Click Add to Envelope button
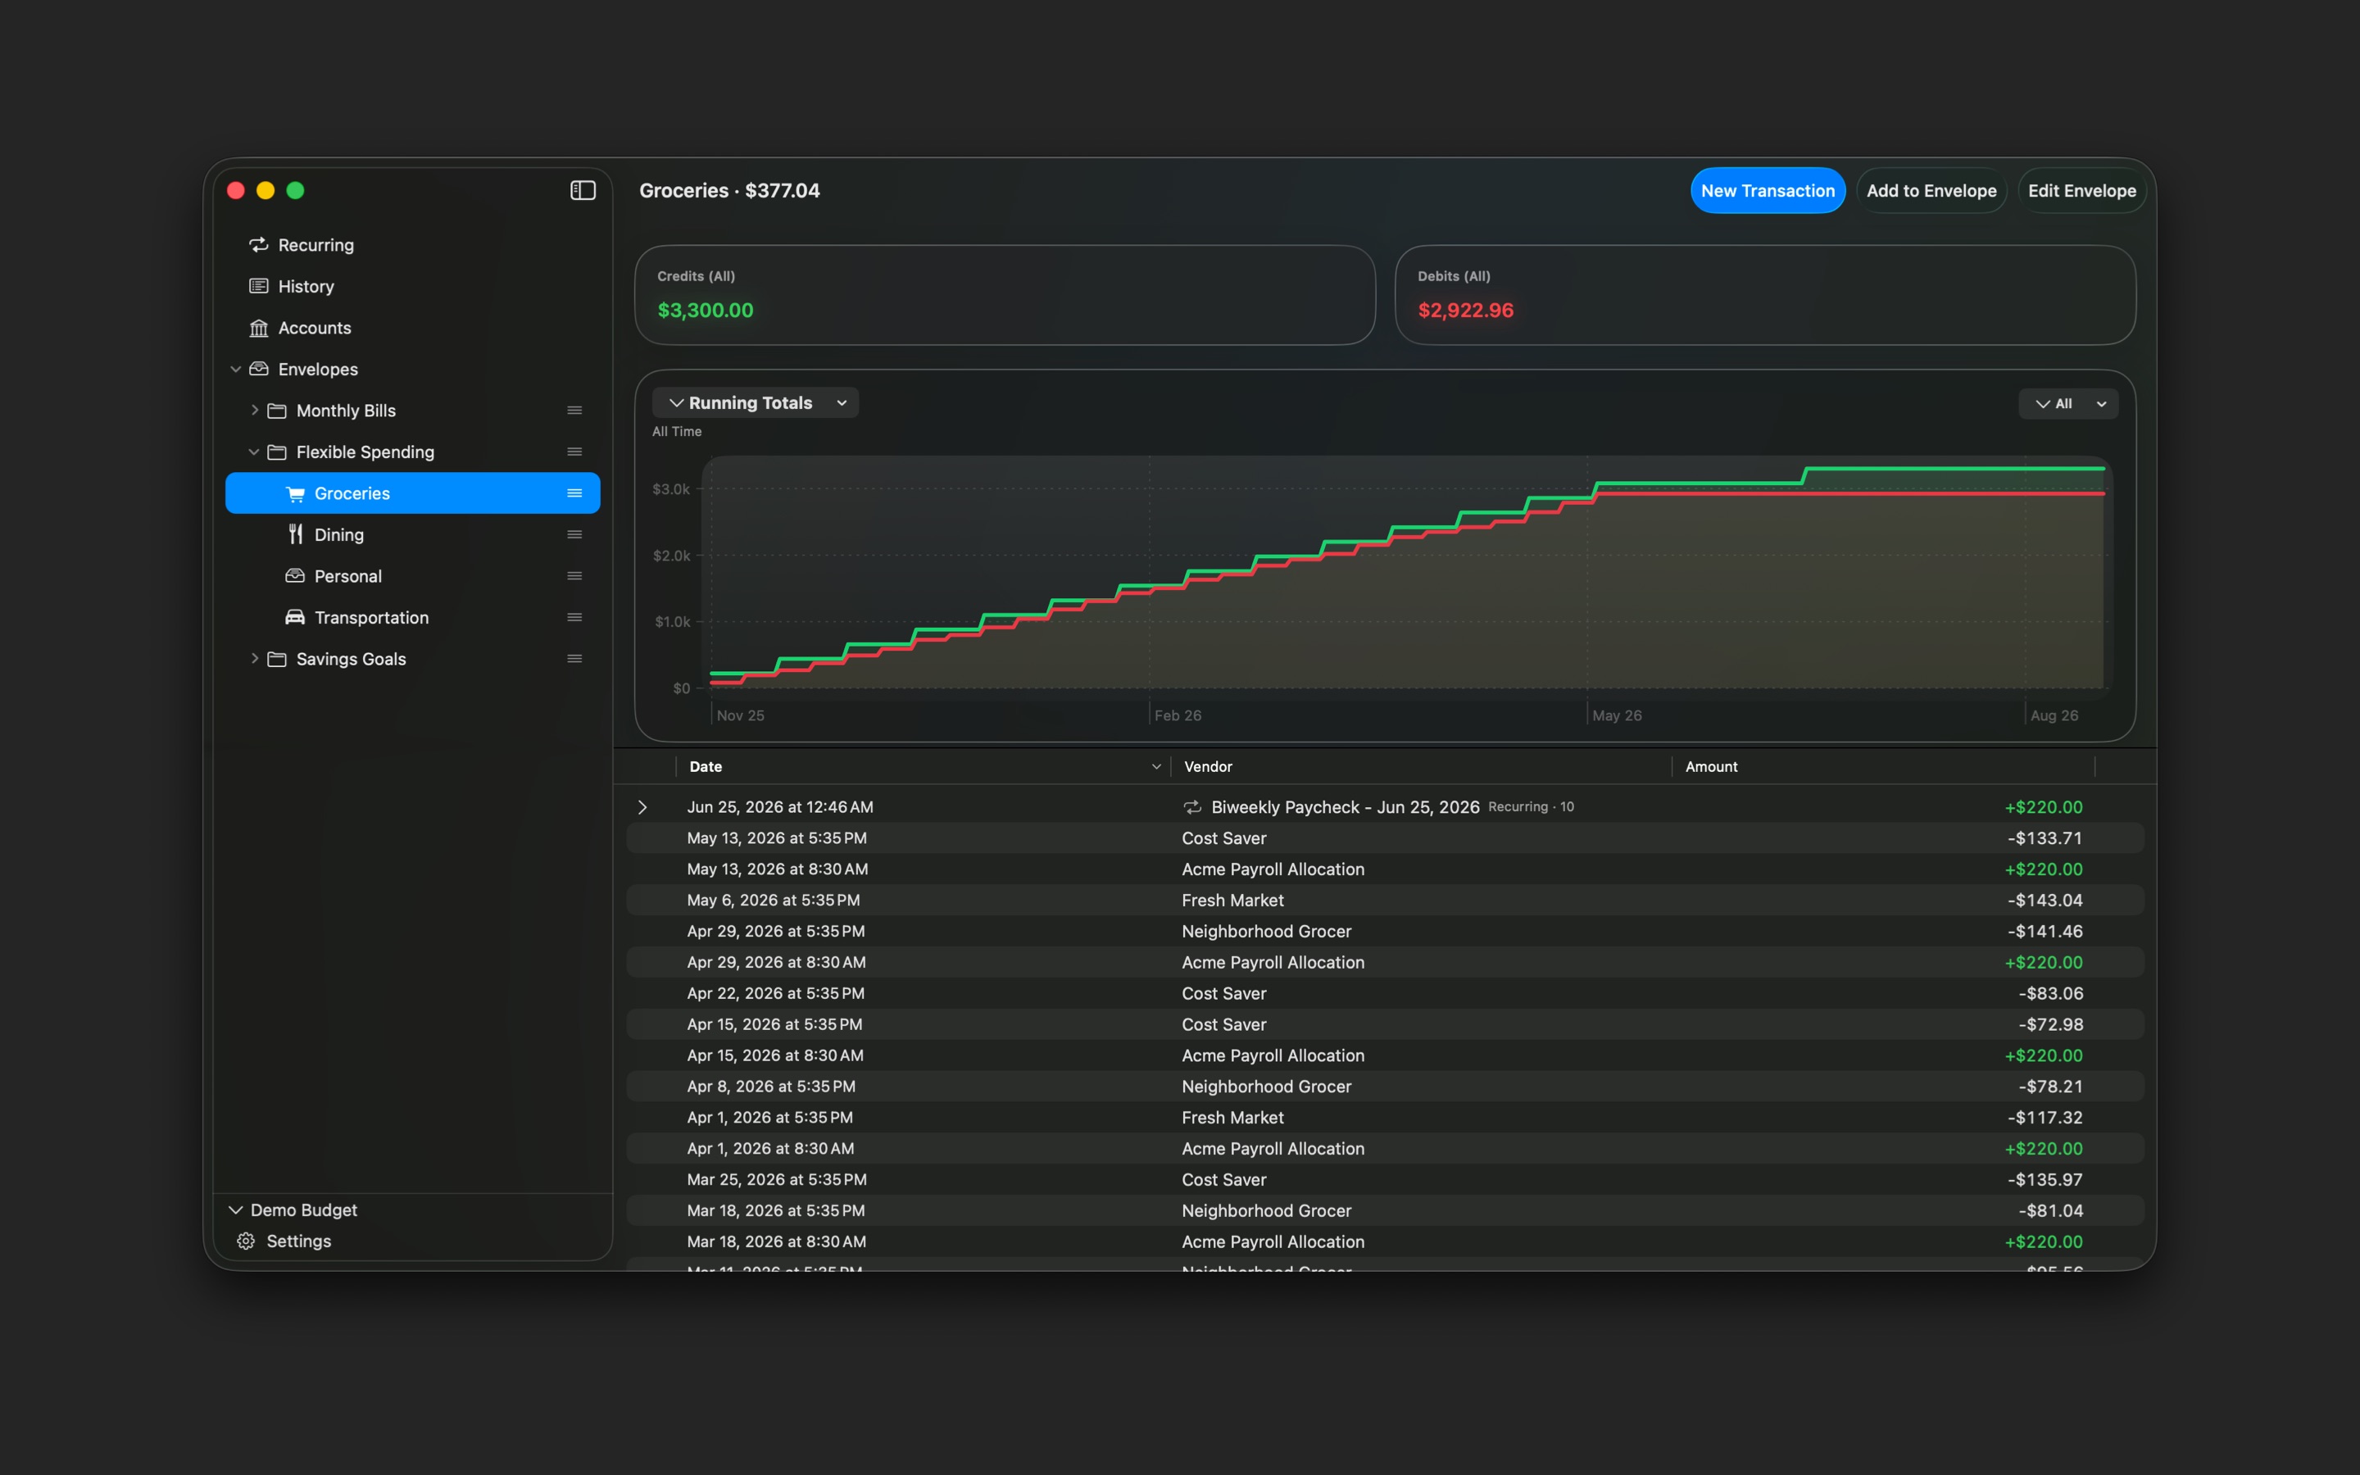This screenshot has height=1475, width=2360. point(1931,190)
